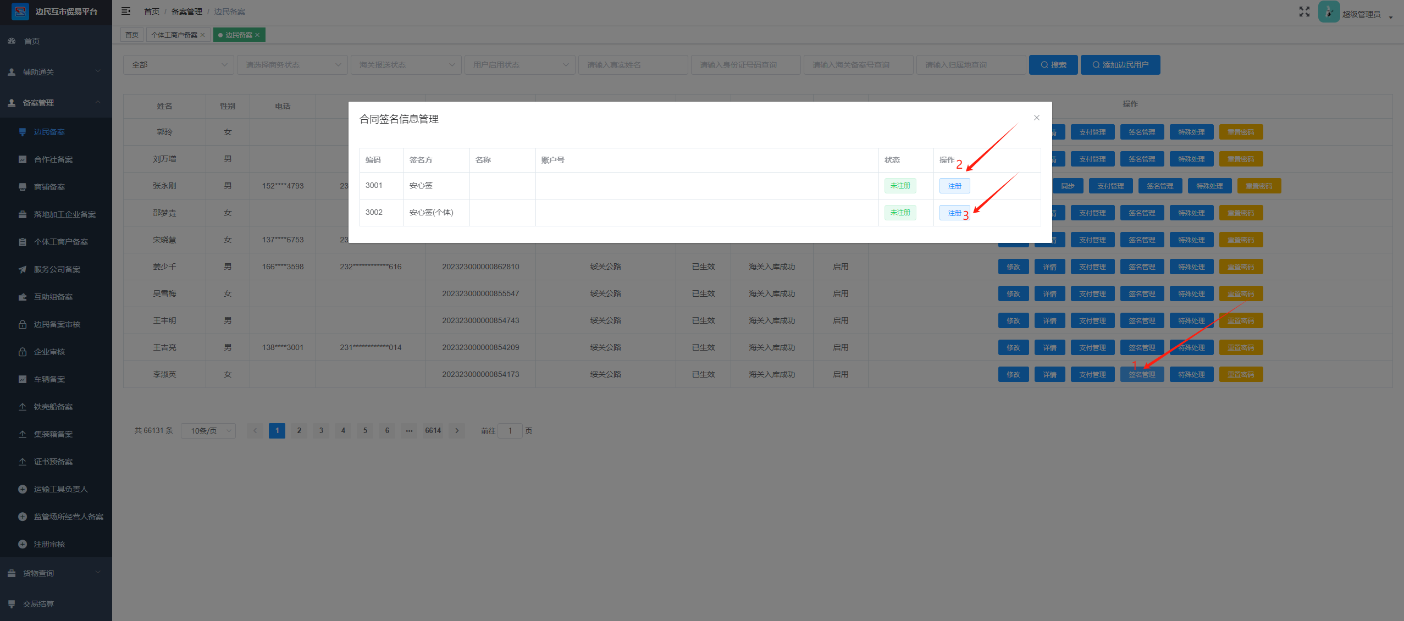Open 请选择商务状态 dropdown
This screenshot has width=1404, height=621.
click(x=292, y=65)
